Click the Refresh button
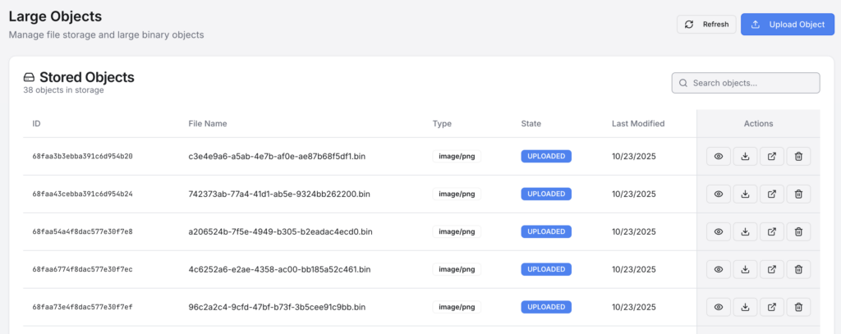 click(706, 25)
